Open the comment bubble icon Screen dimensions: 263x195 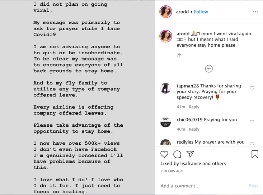(x=177, y=154)
